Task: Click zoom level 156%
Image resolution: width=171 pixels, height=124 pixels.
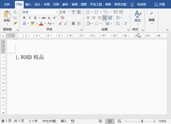Action: (162, 121)
